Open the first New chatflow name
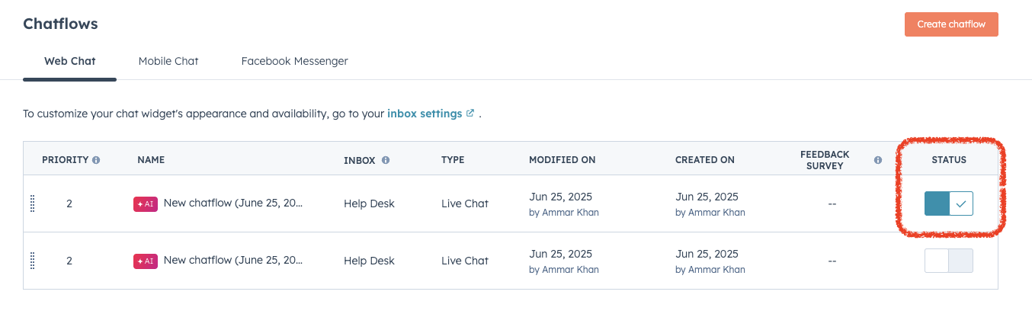The image size is (1032, 314). tap(232, 203)
